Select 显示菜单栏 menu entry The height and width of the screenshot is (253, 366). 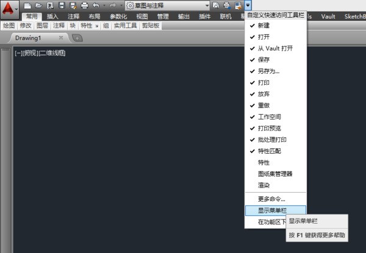(272, 210)
